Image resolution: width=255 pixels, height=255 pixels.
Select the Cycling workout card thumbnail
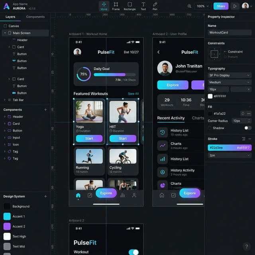pyautogui.click(x=123, y=156)
